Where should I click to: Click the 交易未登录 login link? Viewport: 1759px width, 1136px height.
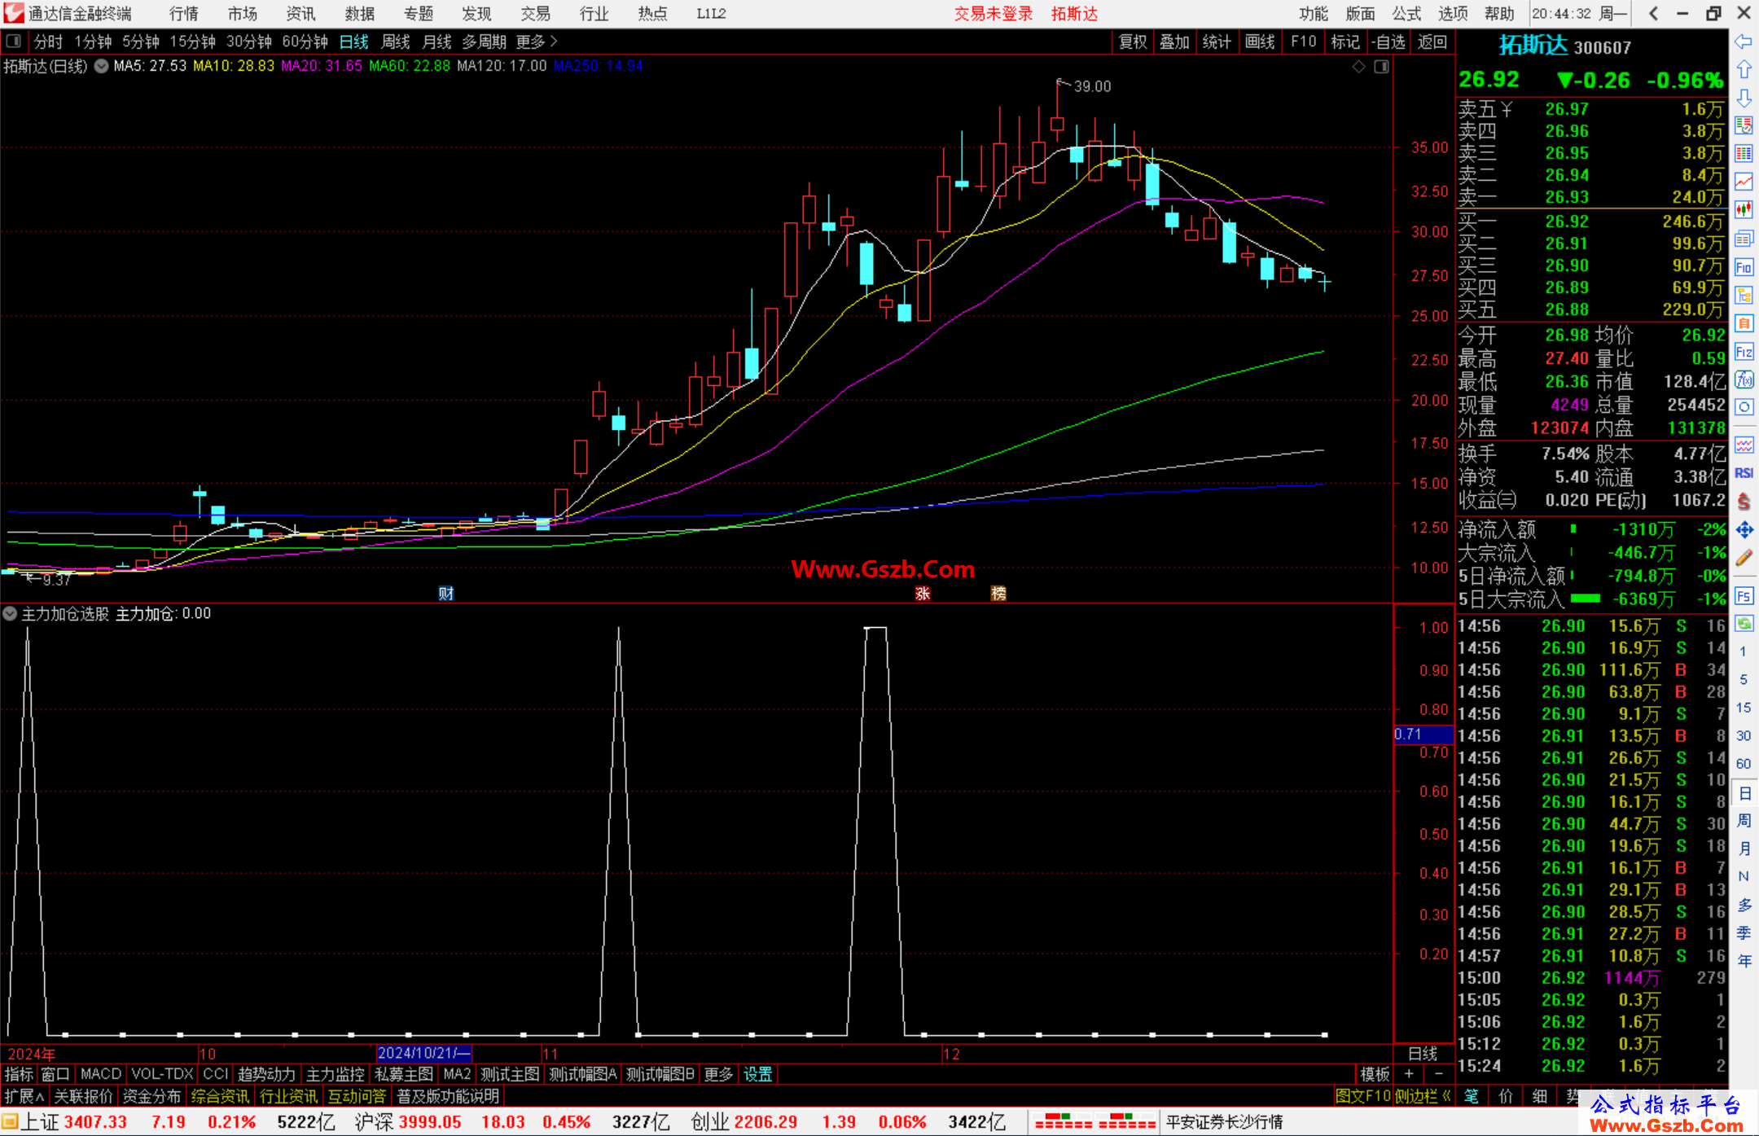[994, 14]
